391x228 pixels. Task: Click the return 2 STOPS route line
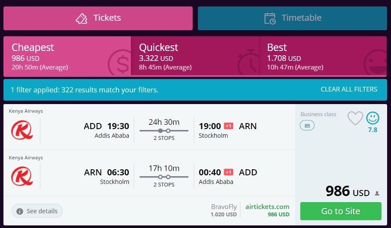pos(164,177)
